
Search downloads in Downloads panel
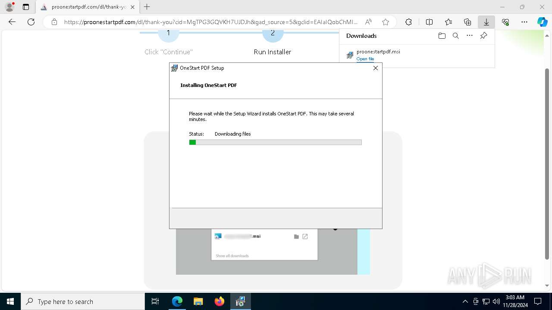[x=455, y=36]
